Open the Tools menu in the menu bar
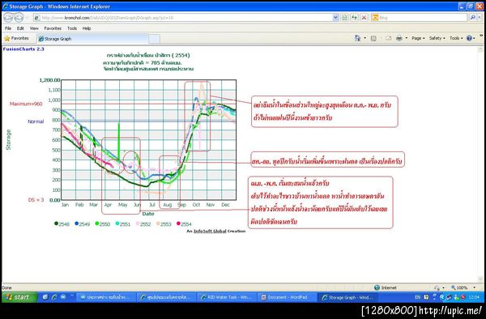The image size is (486, 319). tap(72, 28)
